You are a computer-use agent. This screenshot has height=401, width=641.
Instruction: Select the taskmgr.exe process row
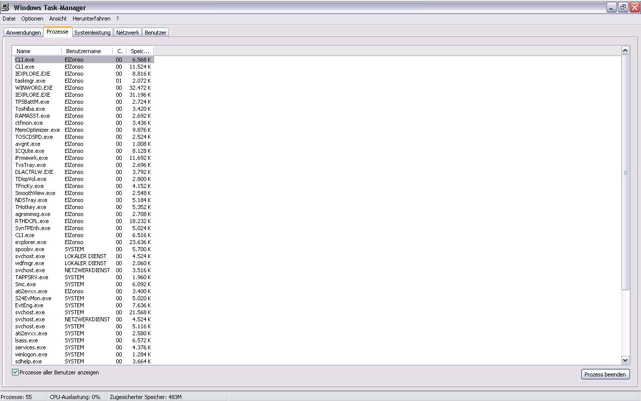[84, 81]
